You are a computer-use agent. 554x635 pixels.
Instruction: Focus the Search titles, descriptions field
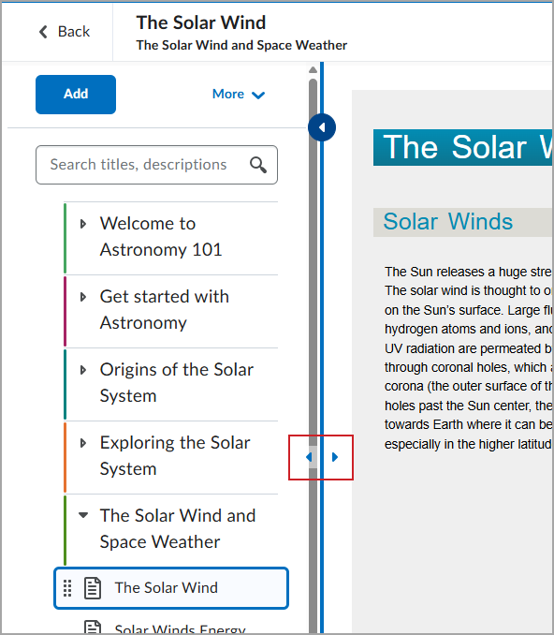156,165
